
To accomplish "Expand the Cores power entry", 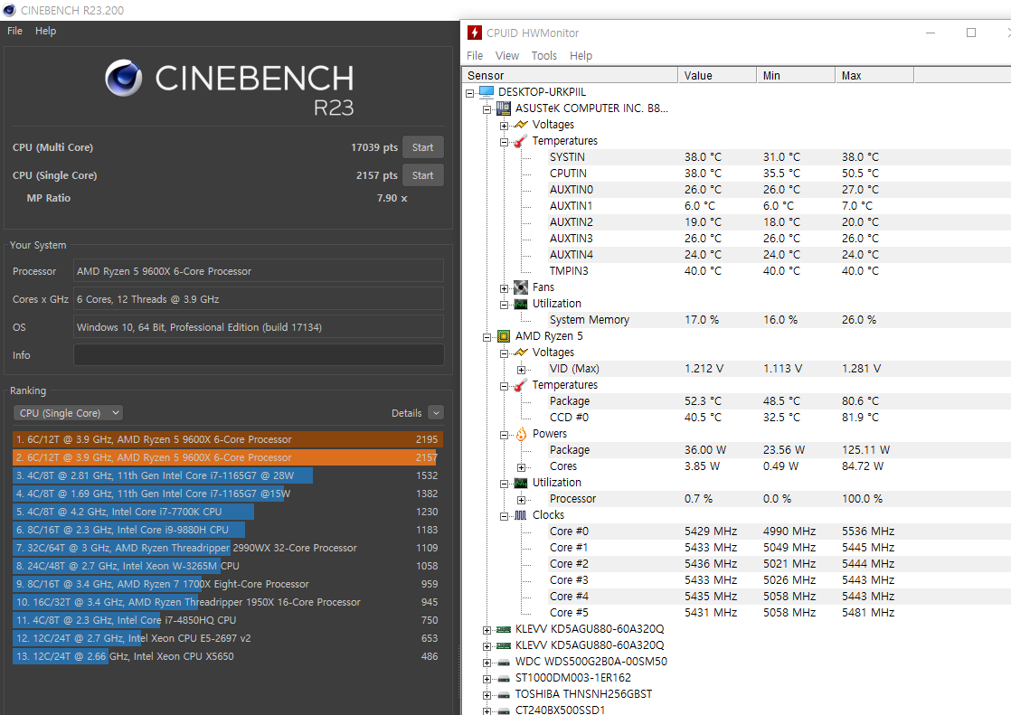I will tap(521, 467).
